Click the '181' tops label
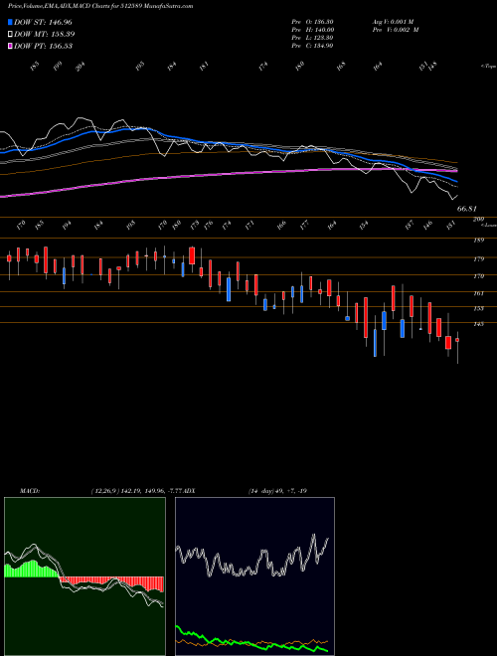 pos(204,67)
